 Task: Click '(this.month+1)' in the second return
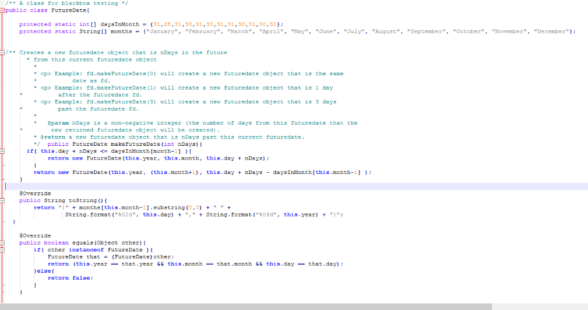176,172
